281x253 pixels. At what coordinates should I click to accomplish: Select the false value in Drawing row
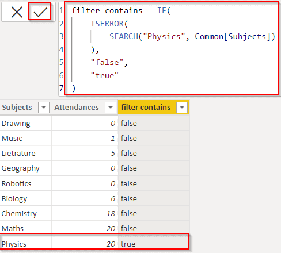[154, 123]
